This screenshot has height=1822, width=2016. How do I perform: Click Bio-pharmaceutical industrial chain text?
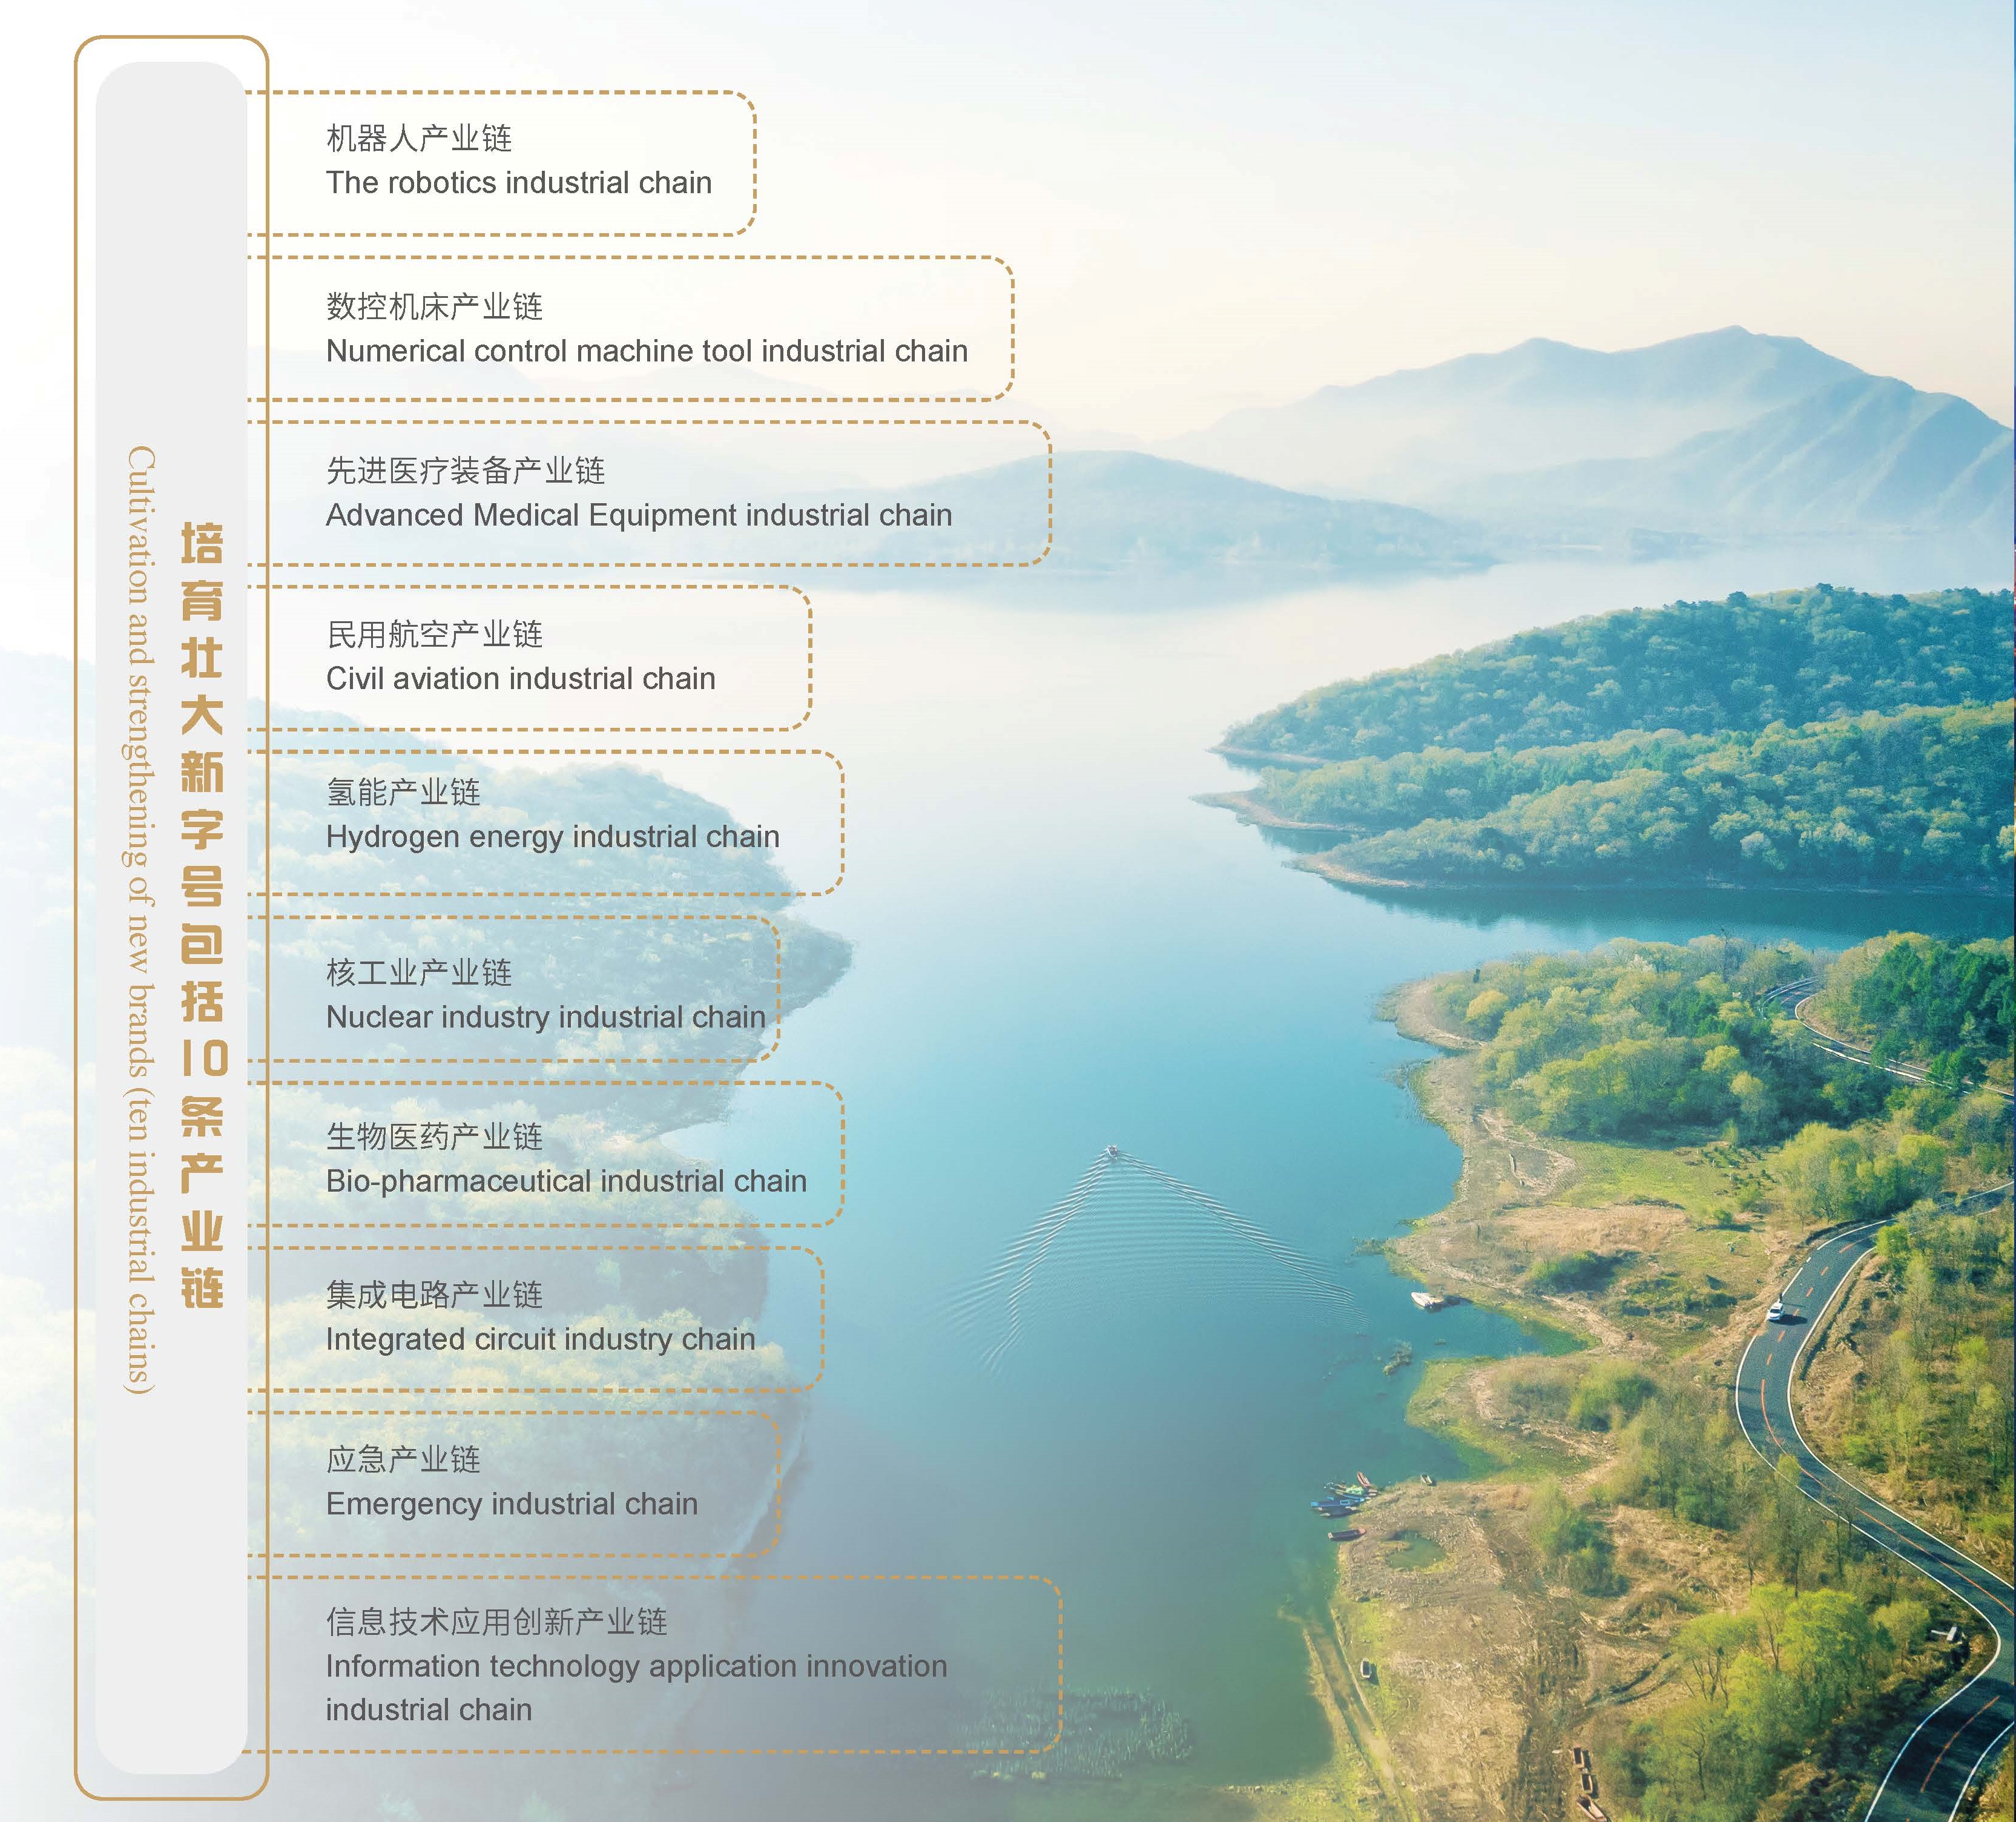[x=566, y=1181]
